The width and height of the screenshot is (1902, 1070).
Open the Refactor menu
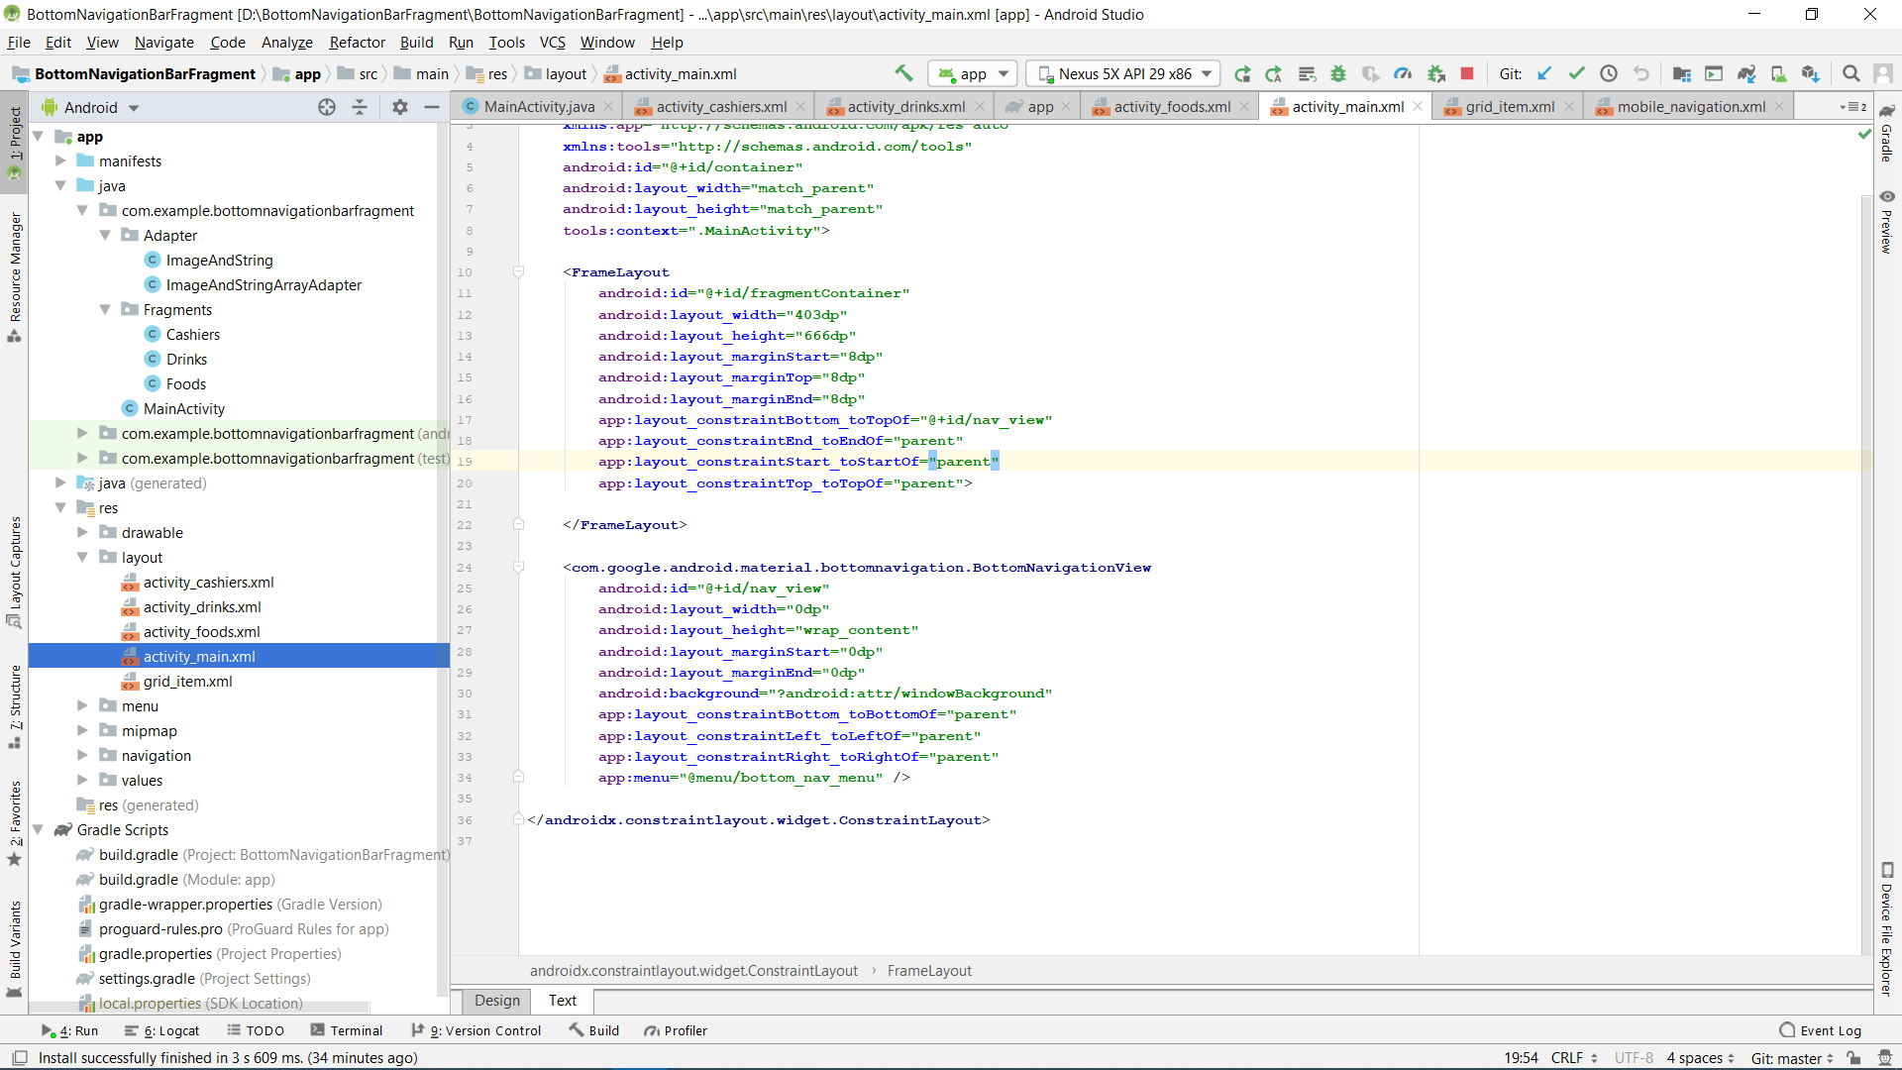click(357, 43)
